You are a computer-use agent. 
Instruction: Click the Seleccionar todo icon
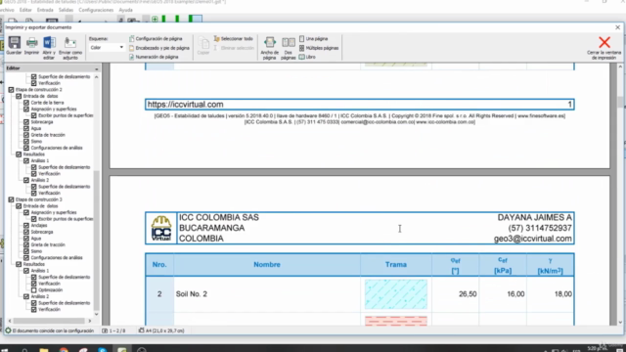217,39
